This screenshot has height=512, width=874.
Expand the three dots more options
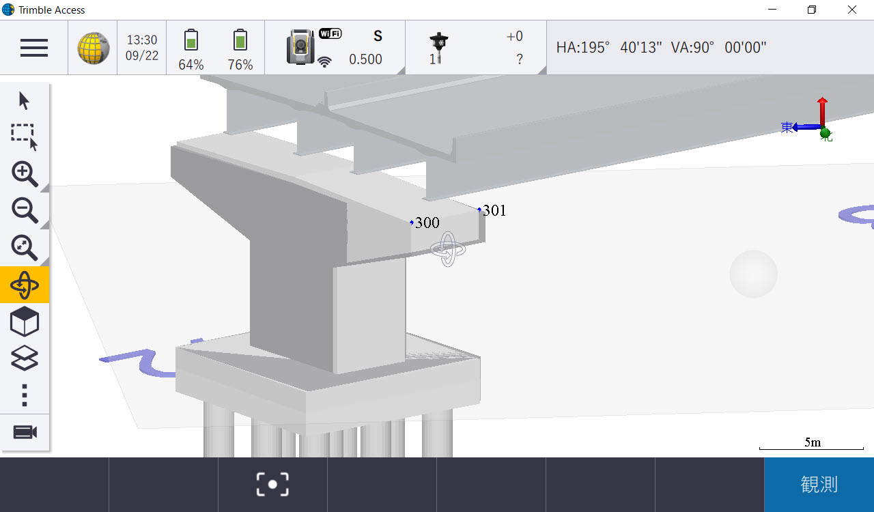tap(25, 395)
